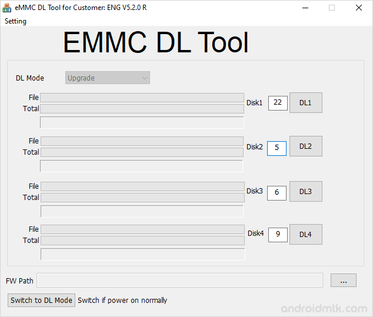Close the eMMC DL Tool window
Viewport: 373px width, 317px height.
(359, 8)
